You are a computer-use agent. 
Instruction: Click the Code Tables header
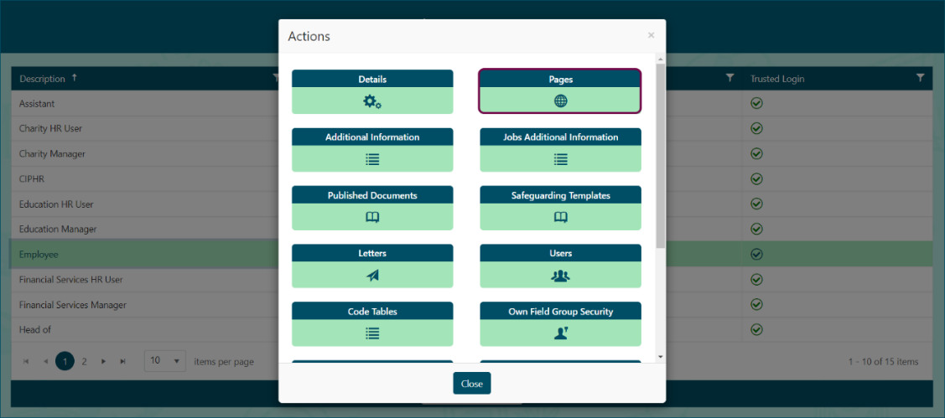tap(372, 312)
